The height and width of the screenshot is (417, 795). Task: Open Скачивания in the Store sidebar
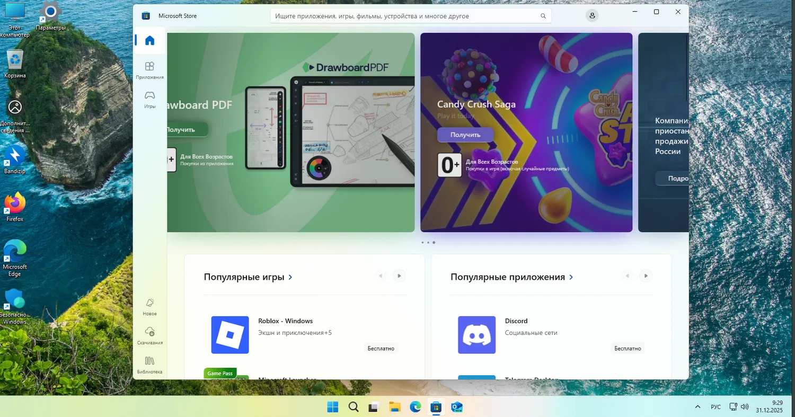click(x=149, y=335)
